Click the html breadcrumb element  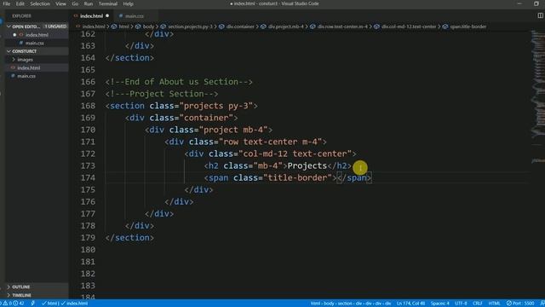point(123,26)
